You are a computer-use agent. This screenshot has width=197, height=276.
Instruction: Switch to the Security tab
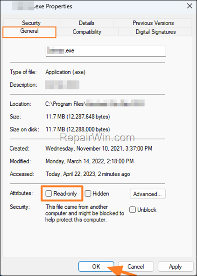pos(31,23)
